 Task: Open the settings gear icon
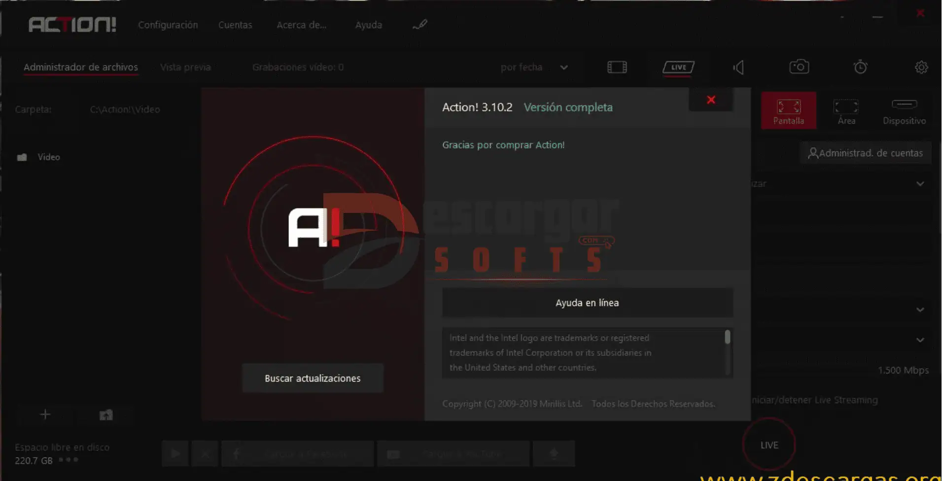tap(921, 67)
